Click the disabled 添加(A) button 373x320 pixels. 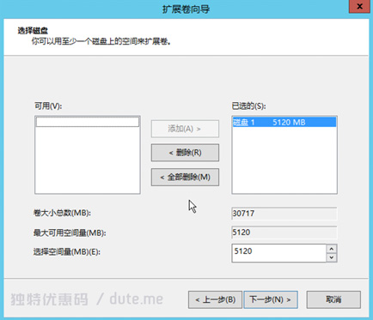pos(185,129)
